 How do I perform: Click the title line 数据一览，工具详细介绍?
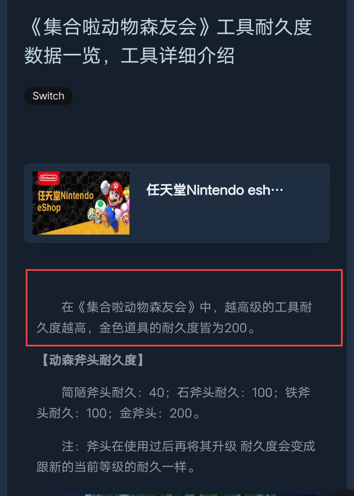point(129,56)
